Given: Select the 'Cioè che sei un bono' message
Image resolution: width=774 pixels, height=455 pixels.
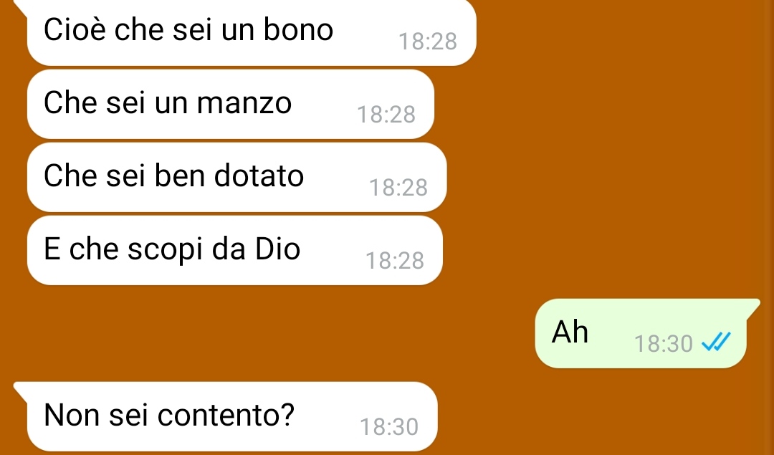Looking at the screenshot, I should [x=252, y=32].
